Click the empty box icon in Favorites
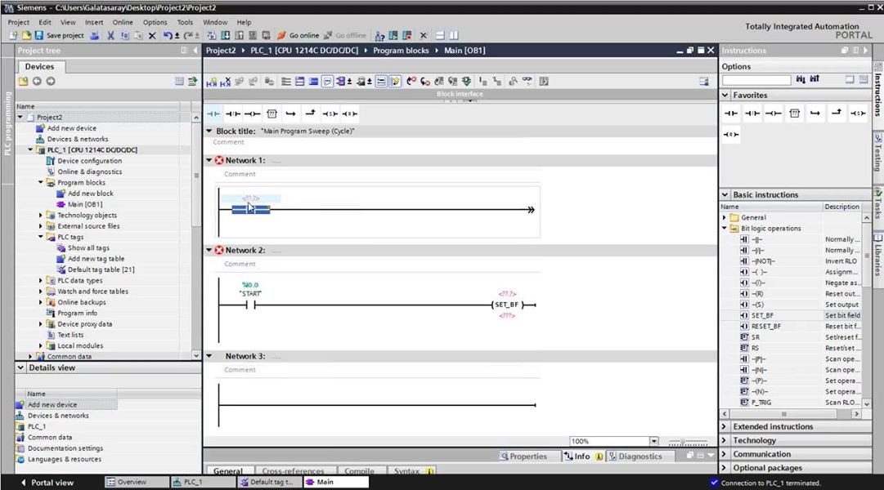This screenshot has height=490, width=884. [x=795, y=114]
